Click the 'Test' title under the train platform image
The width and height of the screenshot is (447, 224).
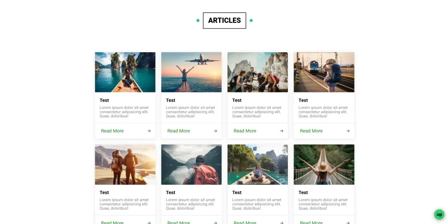point(303,100)
